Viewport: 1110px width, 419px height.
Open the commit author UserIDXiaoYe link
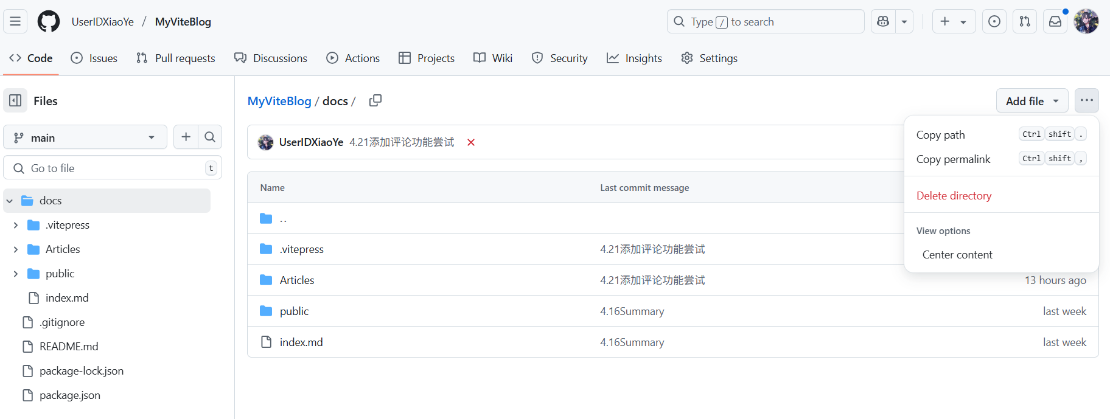[x=311, y=142]
